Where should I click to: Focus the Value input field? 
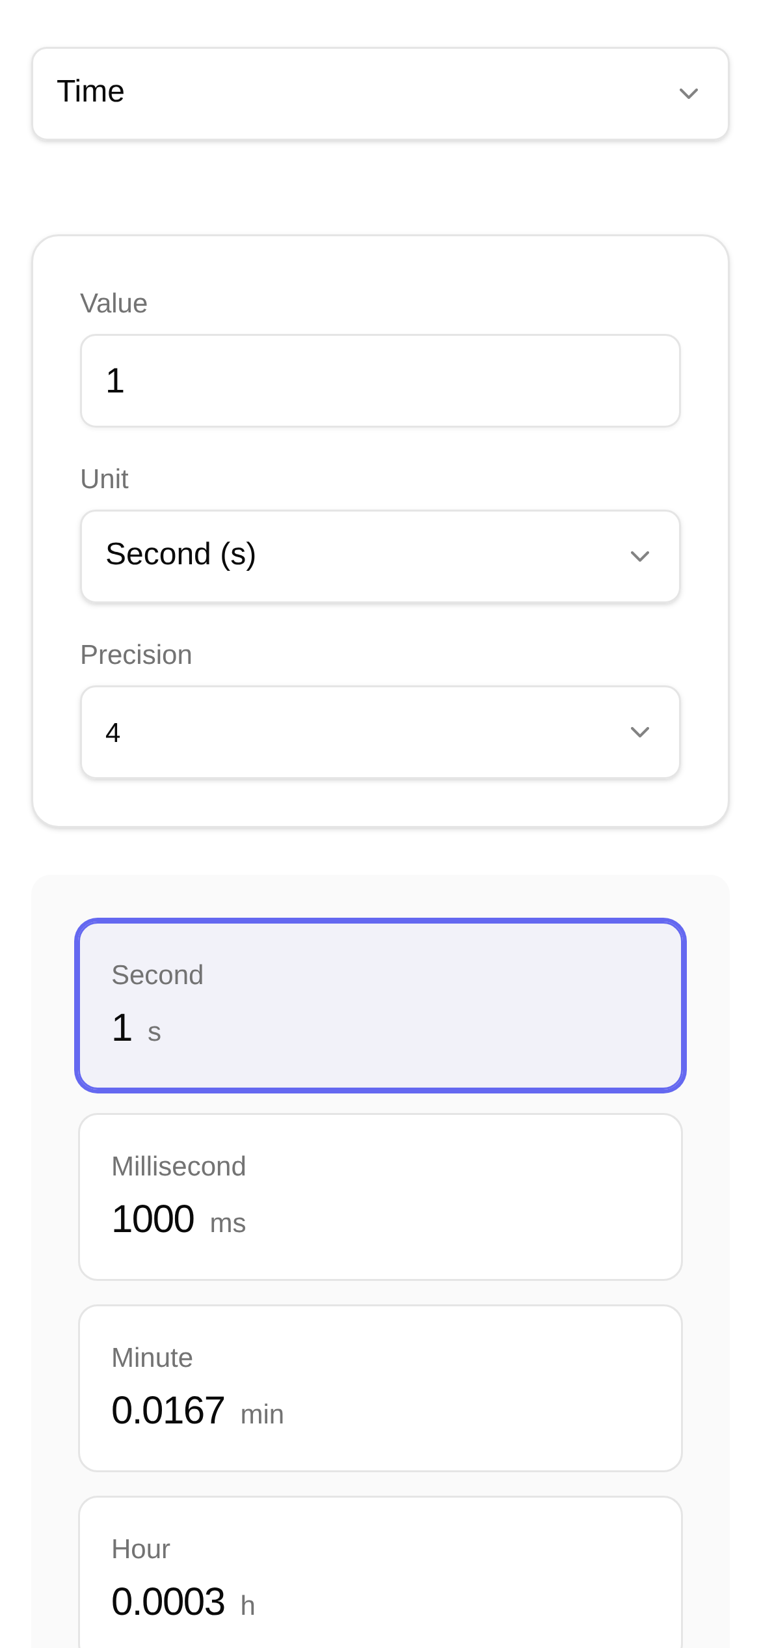(380, 381)
